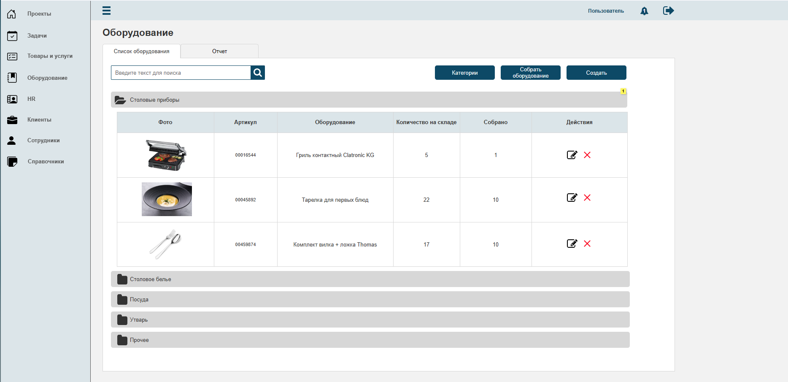Screen dimensions: 788x382
Task: Open Проекты in the sidebar
Action: pos(39,14)
